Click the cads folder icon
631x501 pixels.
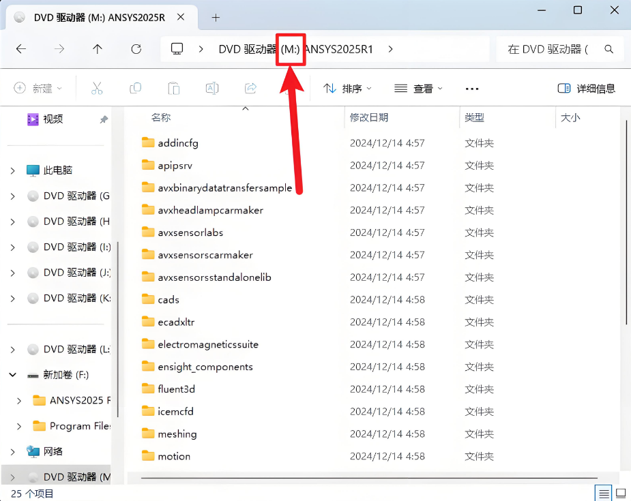point(148,299)
